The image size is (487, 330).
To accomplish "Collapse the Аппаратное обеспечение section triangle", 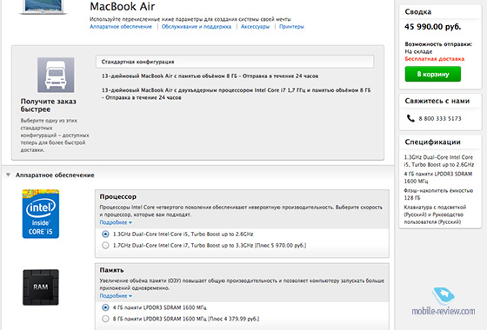I will click(x=8, y=175).
